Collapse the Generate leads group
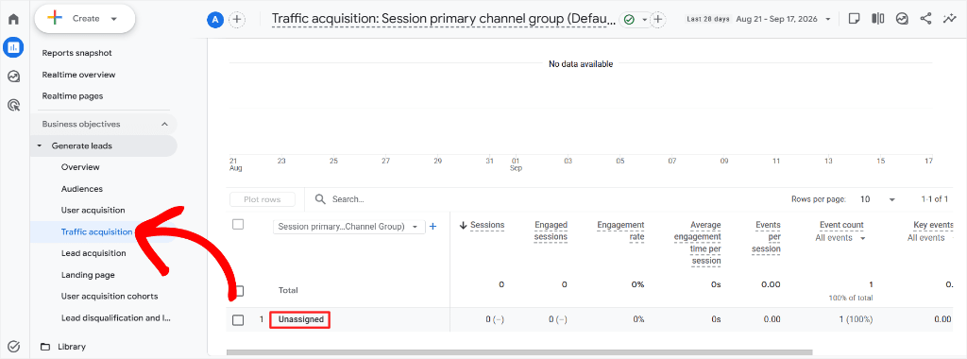The height and width of the screenshot is (359, 967). click(x=40, y=146)
